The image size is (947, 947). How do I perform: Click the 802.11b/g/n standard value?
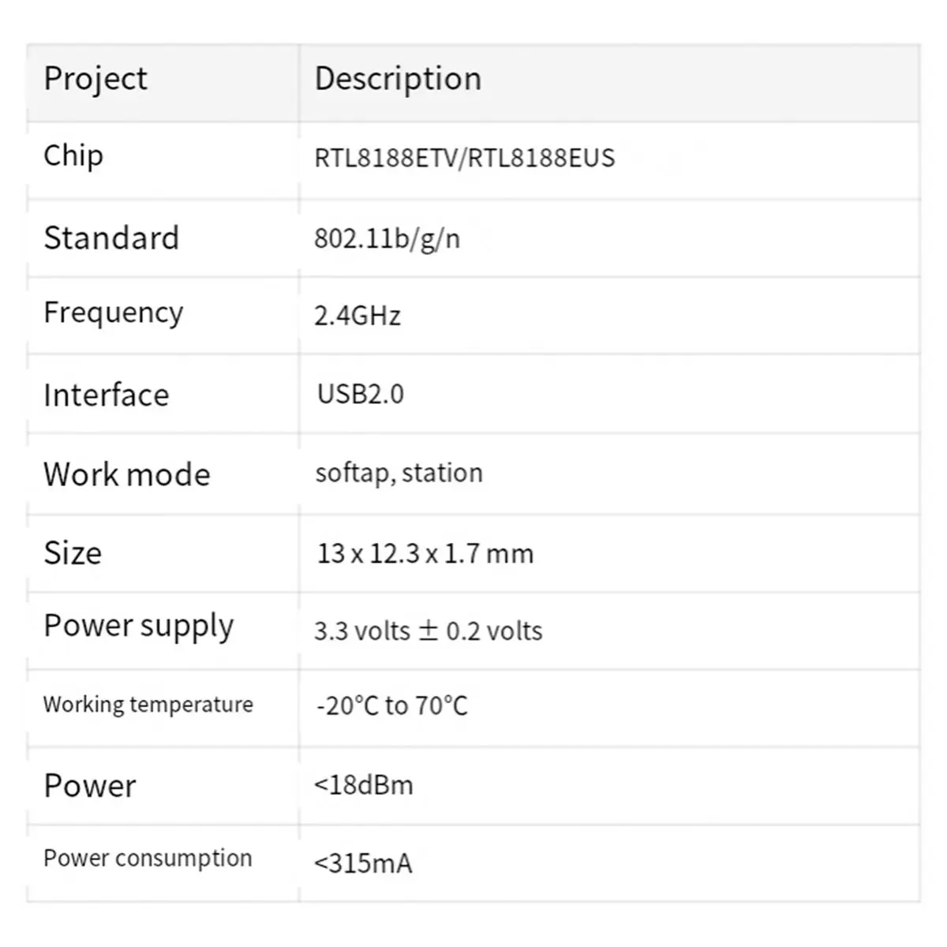387,238
